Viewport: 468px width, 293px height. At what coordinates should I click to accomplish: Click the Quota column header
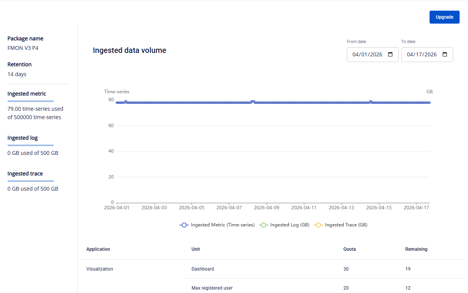350,249
